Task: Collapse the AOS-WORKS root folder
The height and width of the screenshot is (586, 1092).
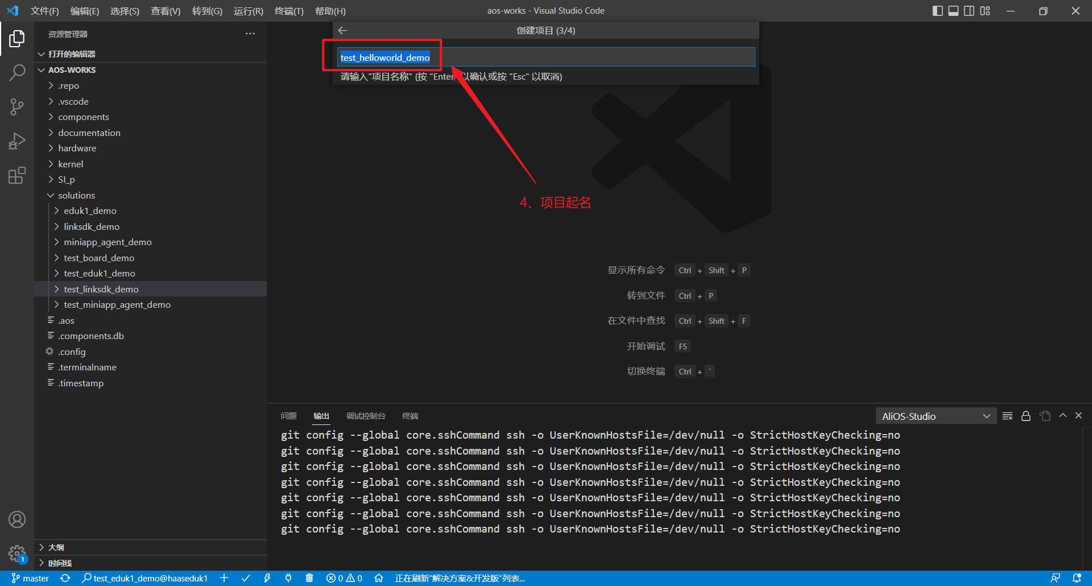Action: 150,70
